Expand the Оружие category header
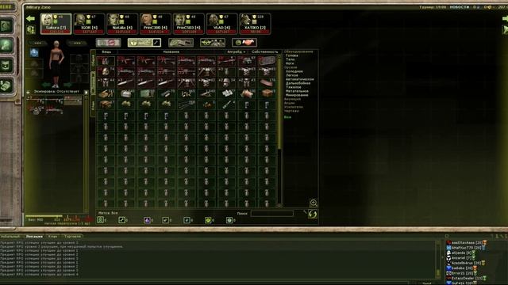The height and width of the screenshot is (285, 508). pos(291,67)
